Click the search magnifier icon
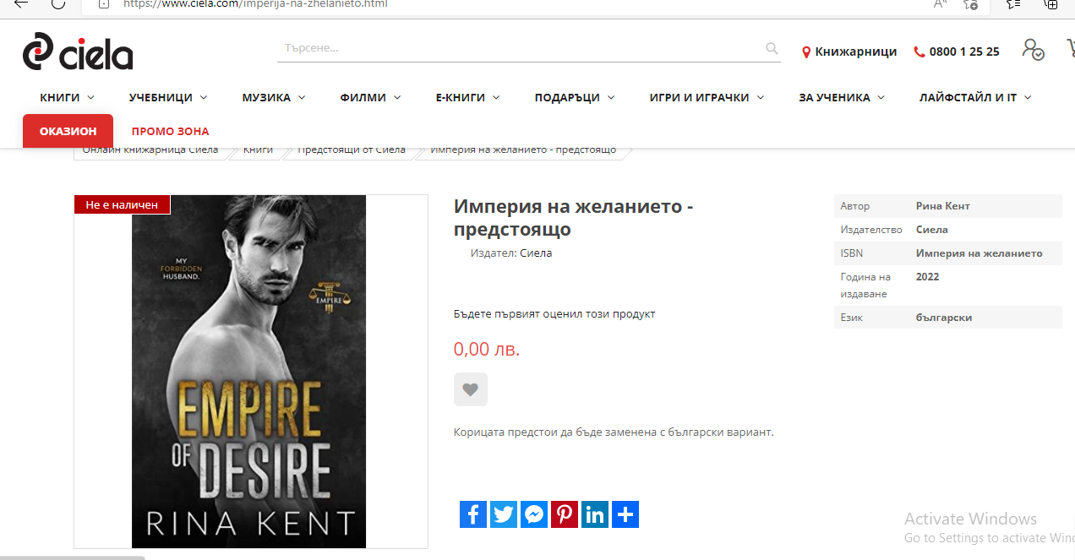Viewport: 1075px width, 560px height. pyautogui.click(x=772, y=49)
